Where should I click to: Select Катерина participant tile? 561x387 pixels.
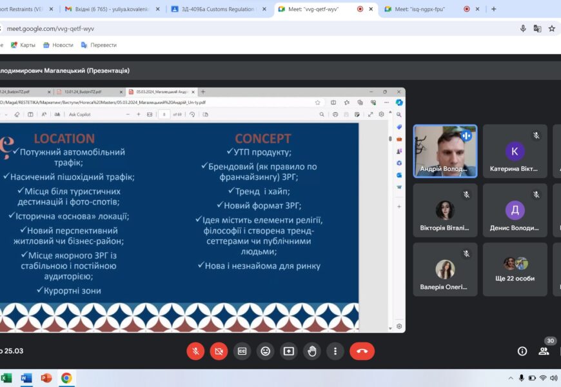(x=515, y=152)
